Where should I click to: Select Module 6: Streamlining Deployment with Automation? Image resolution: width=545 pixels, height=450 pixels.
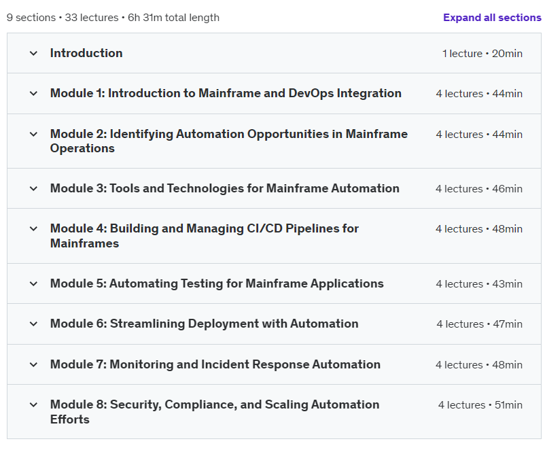(204, 324)
